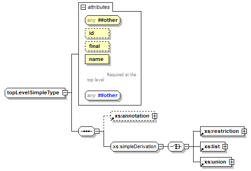Collapse the sequence compositor branch
The width and height of the screenshot is (251, 171).
pyautogui.click(x=97, y=131)
